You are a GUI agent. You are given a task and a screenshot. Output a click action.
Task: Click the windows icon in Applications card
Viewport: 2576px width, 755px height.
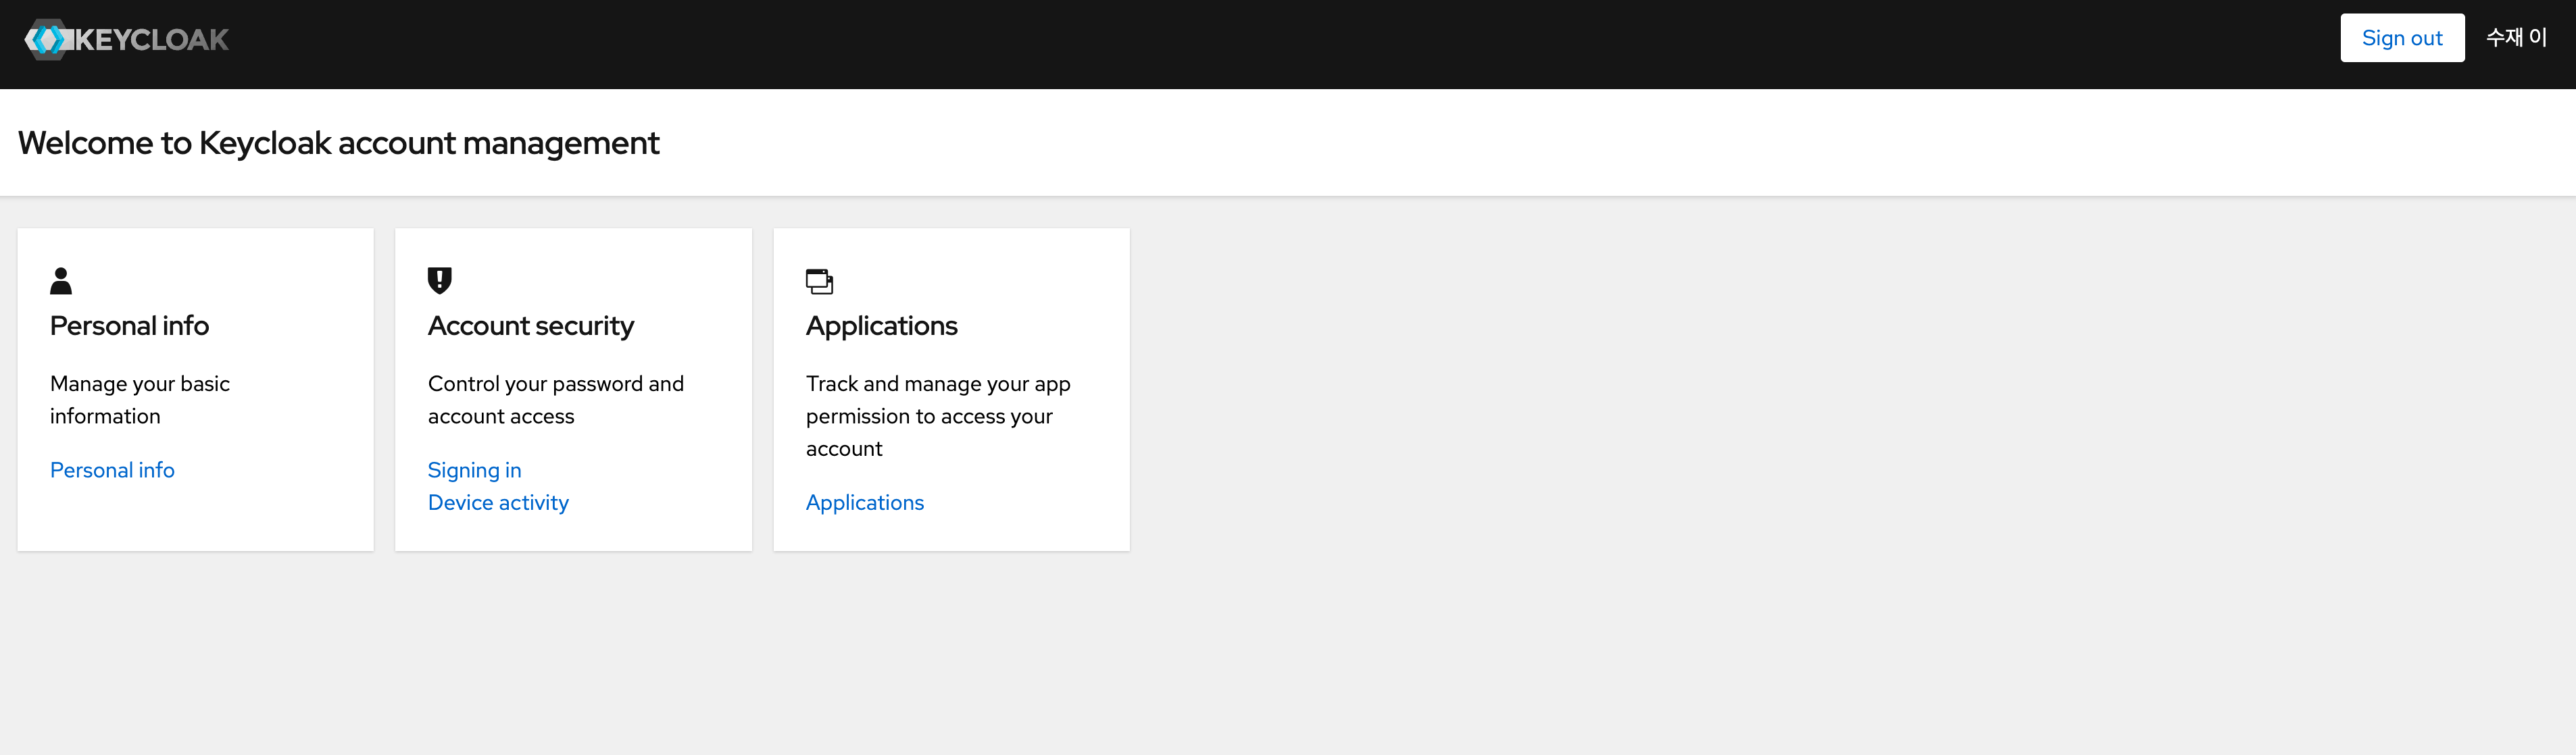[x=819, y=282]
